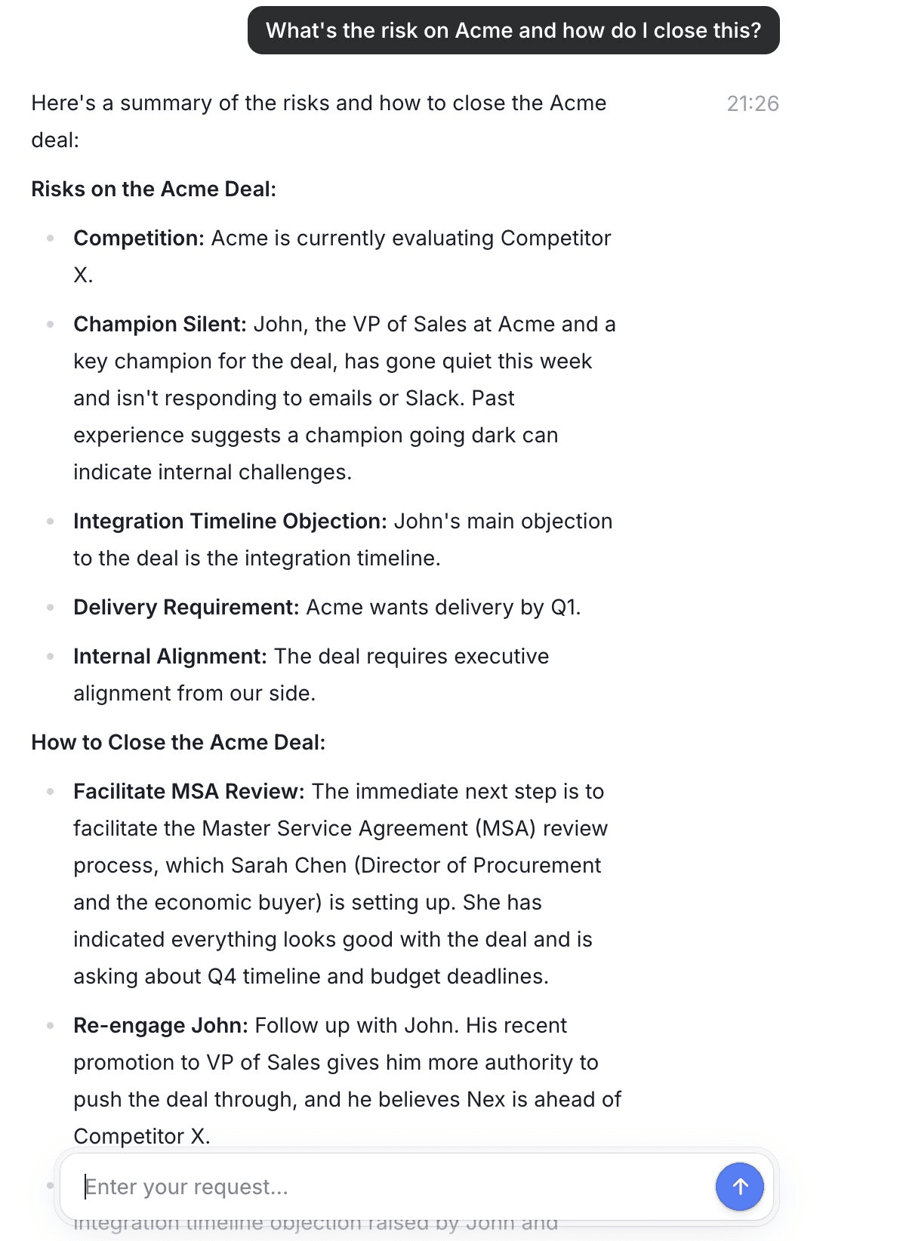
Task: Click the blue send arrow icon
Action: (x=739, y=1186)
